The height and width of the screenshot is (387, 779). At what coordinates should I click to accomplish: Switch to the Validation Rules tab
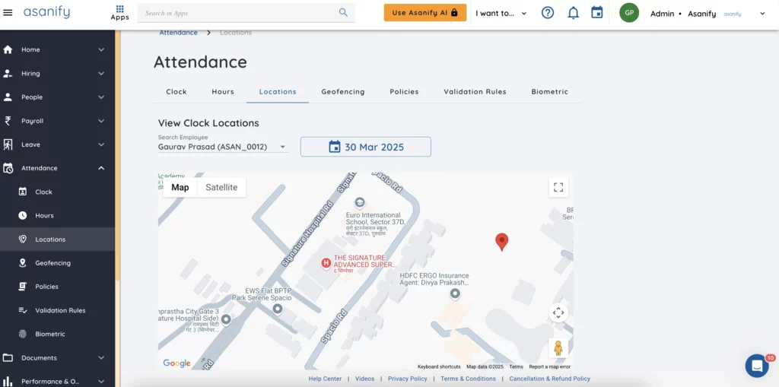tap(475, 91)
